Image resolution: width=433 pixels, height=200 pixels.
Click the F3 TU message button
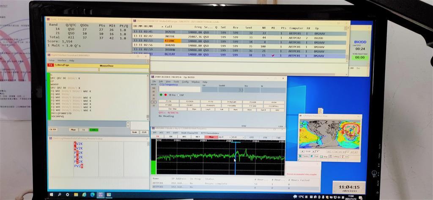[211, 101]
